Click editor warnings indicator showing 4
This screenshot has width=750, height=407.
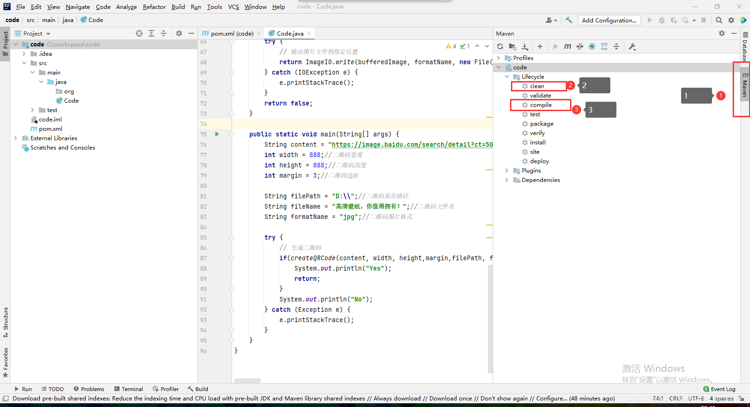pyautogui.click(x=451, y=46)
